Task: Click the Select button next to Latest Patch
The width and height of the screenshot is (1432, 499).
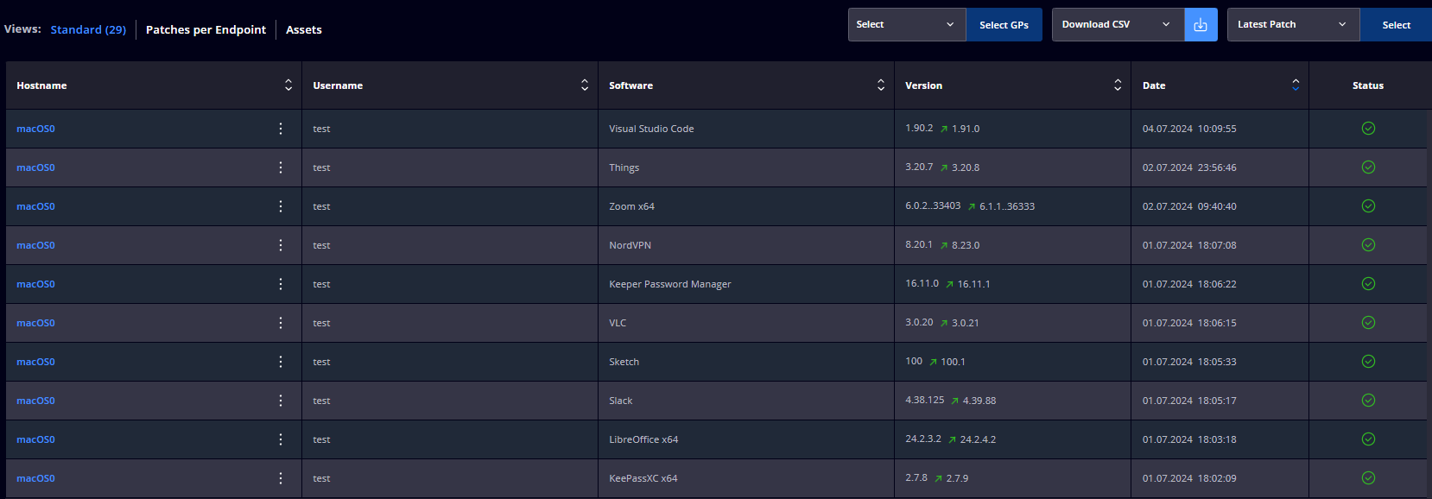Action: point(1396,25)
